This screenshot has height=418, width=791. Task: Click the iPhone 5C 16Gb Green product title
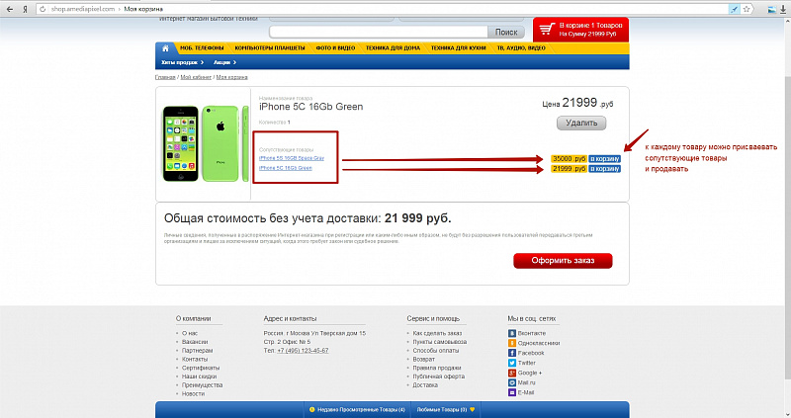tap(310, 107)
